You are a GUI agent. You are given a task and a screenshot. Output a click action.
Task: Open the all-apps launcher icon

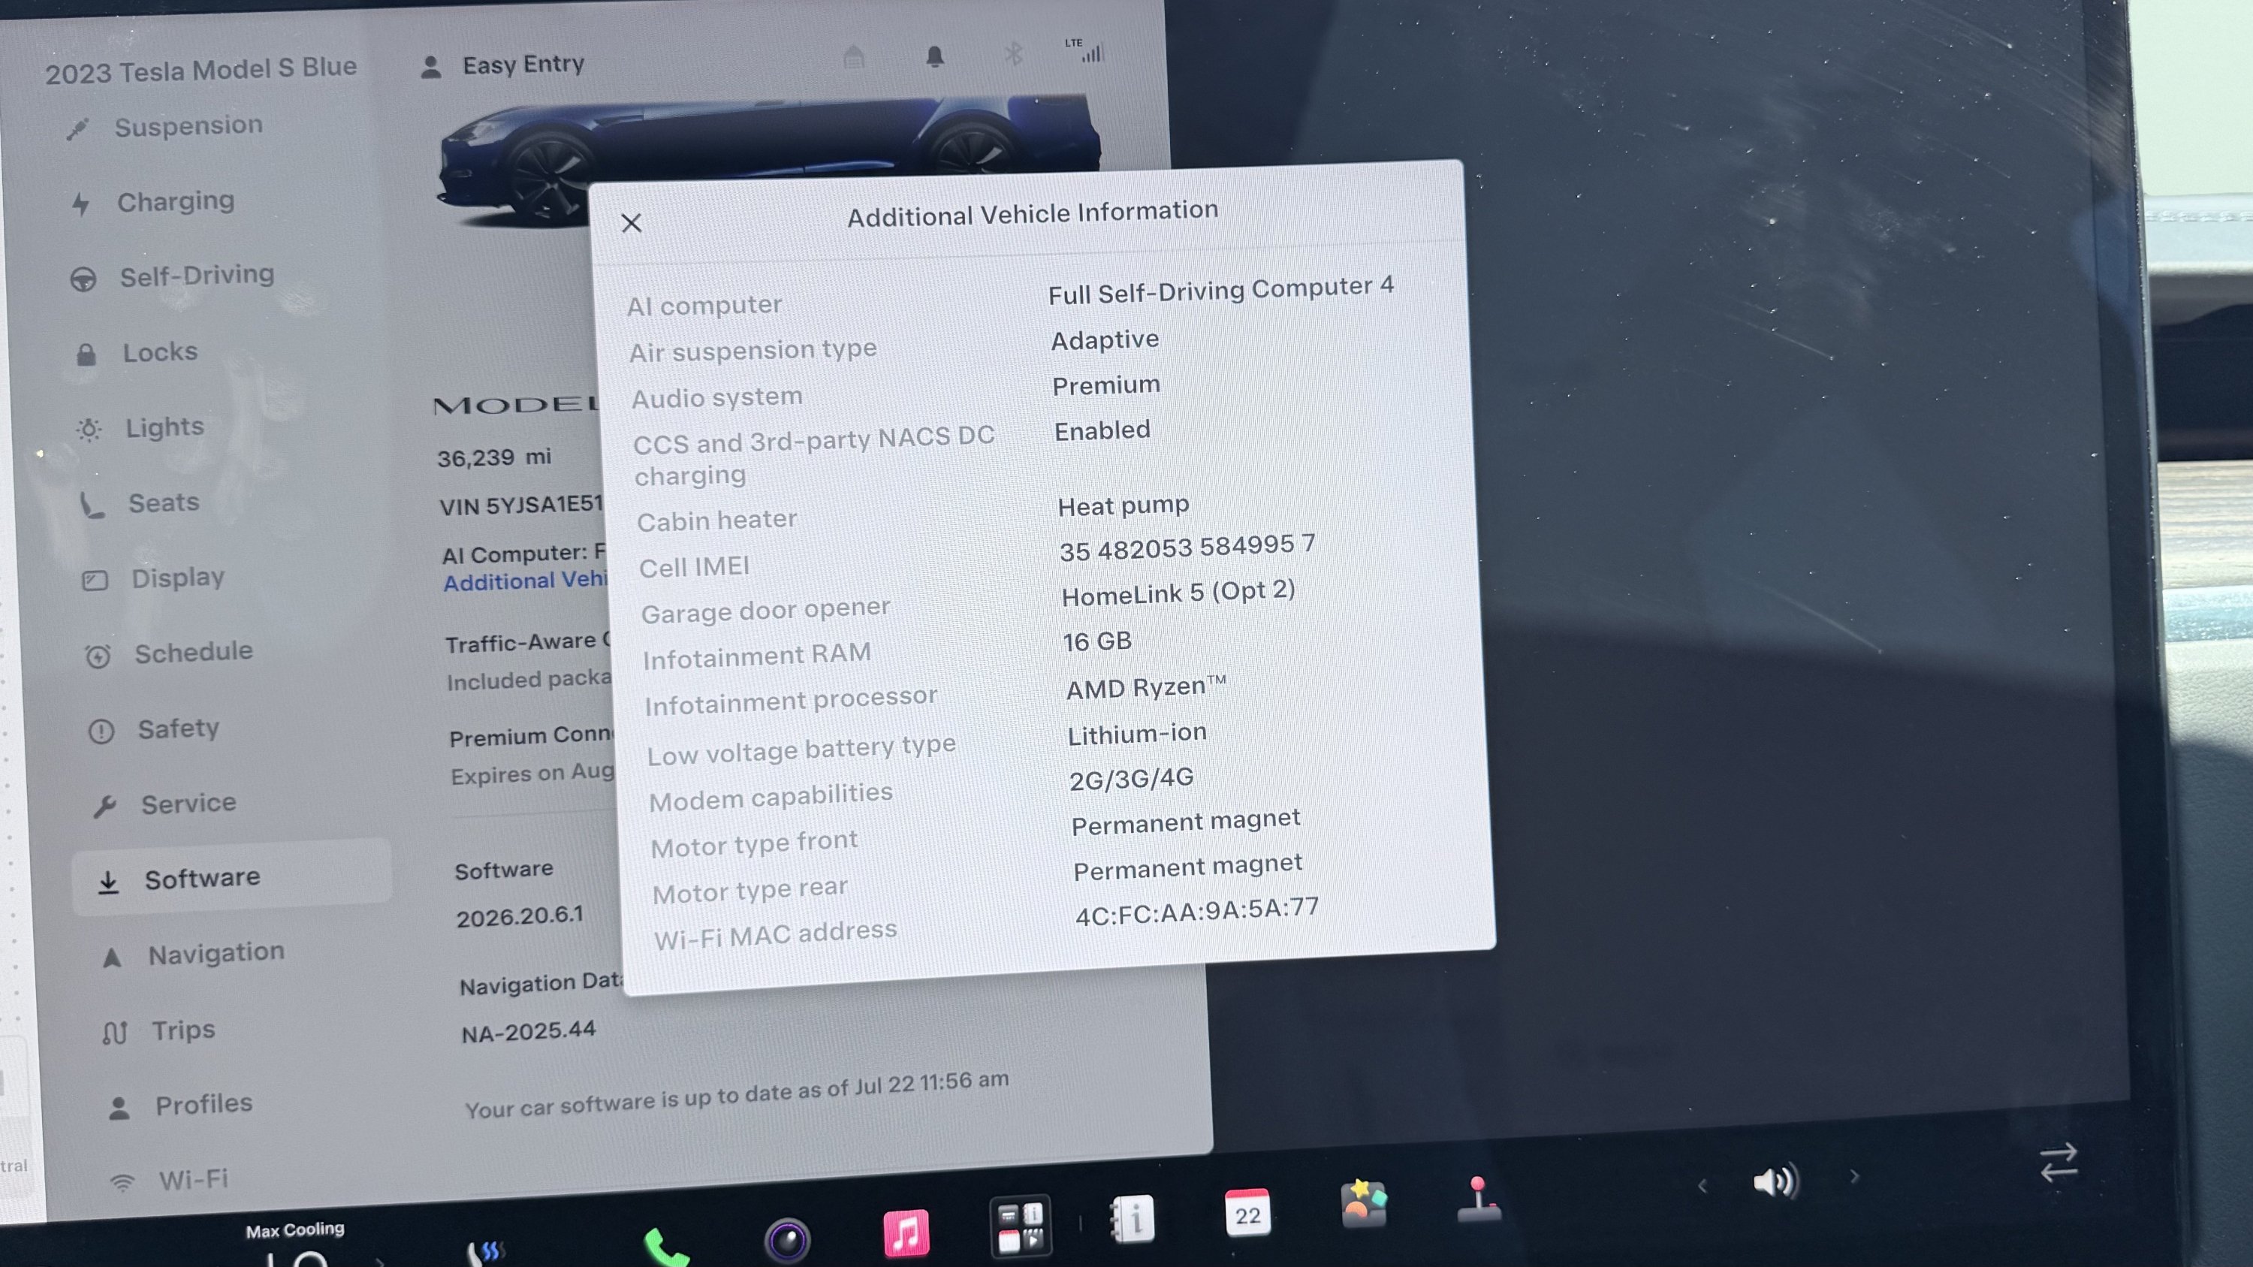1020,1226
